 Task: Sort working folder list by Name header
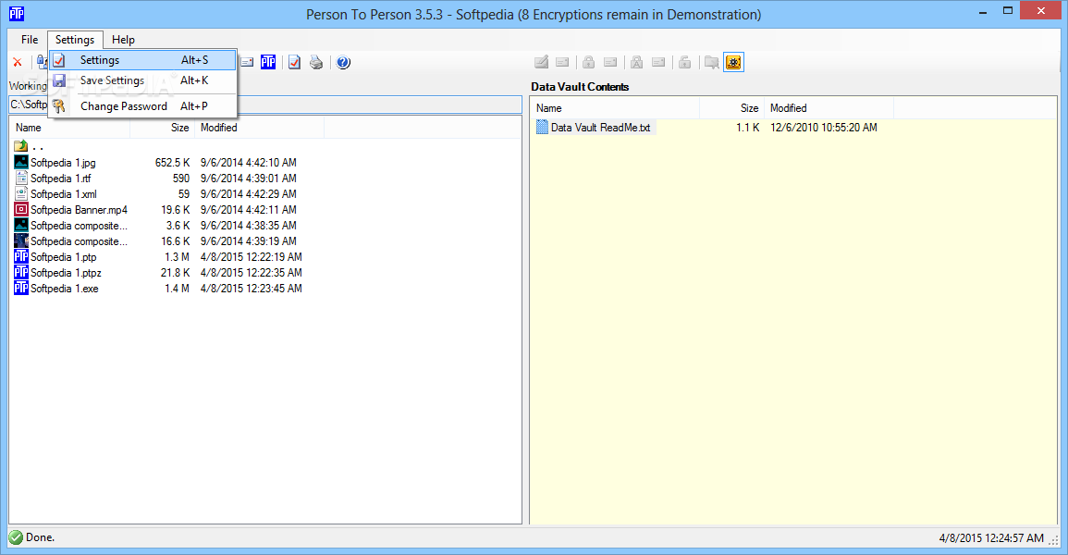(69, 128)
